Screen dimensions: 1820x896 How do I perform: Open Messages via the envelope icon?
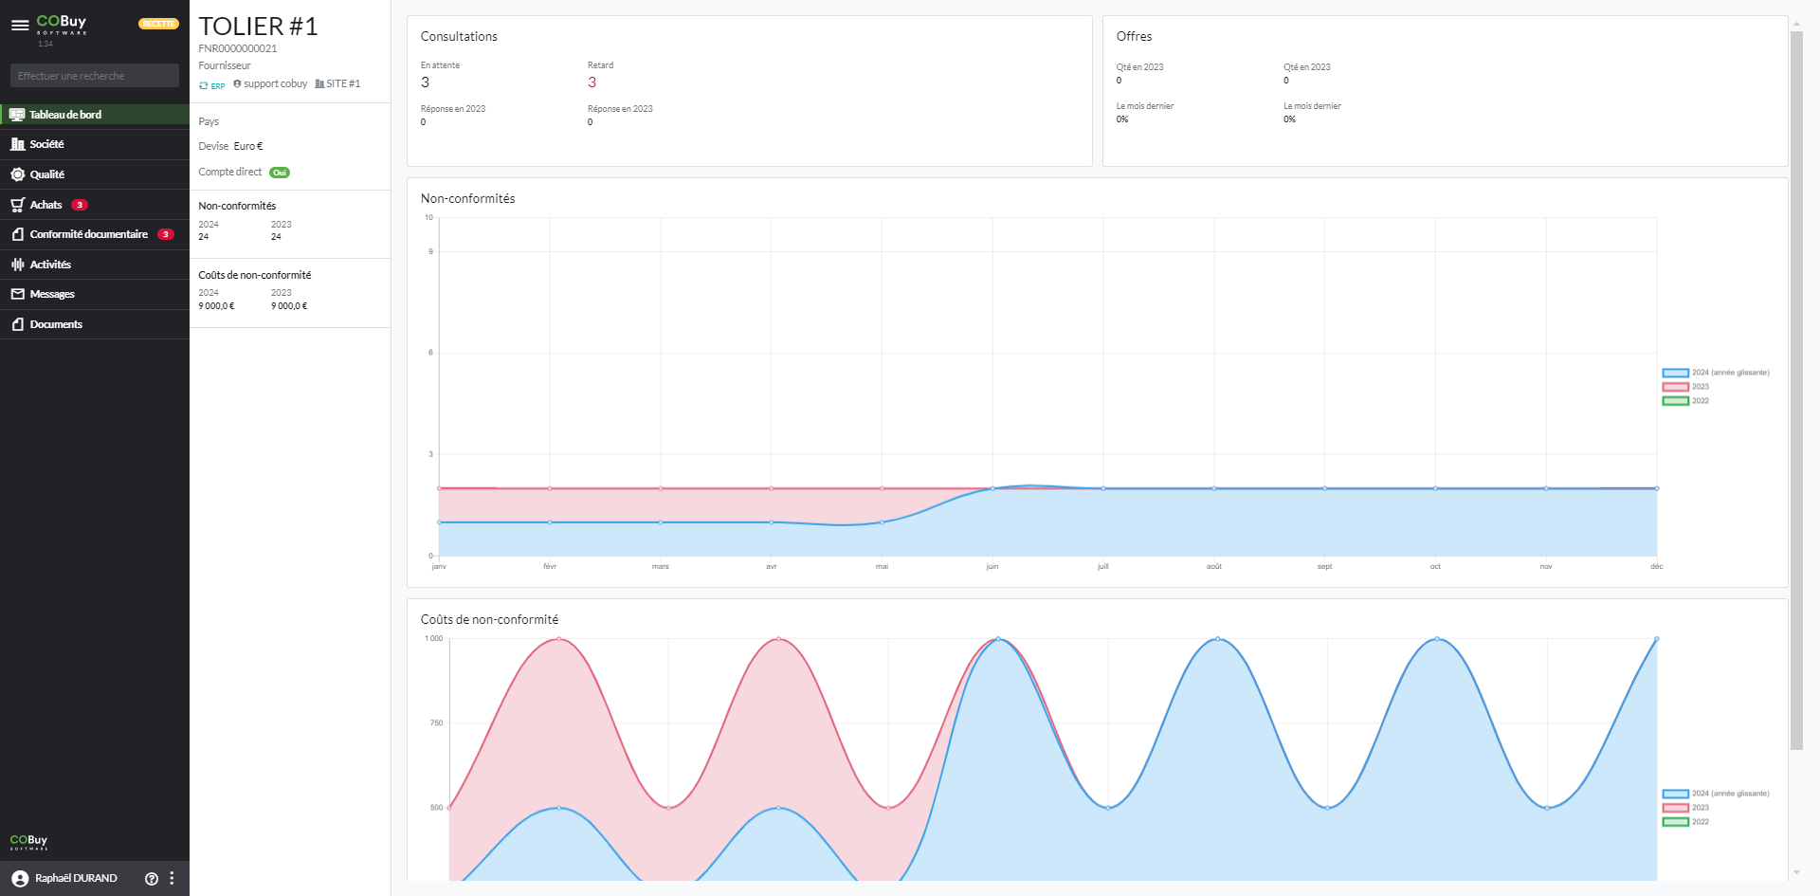click(17, 294)
